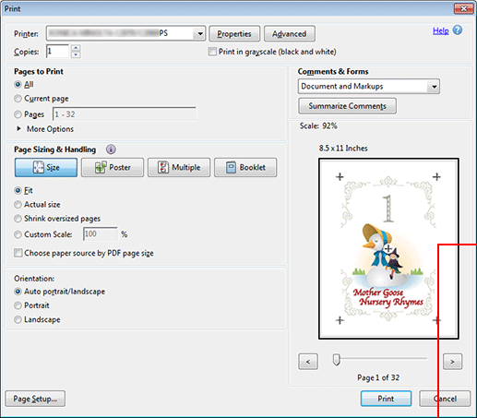Select the Current page radio button
477x418 pixels.
[x=18, y=99]
